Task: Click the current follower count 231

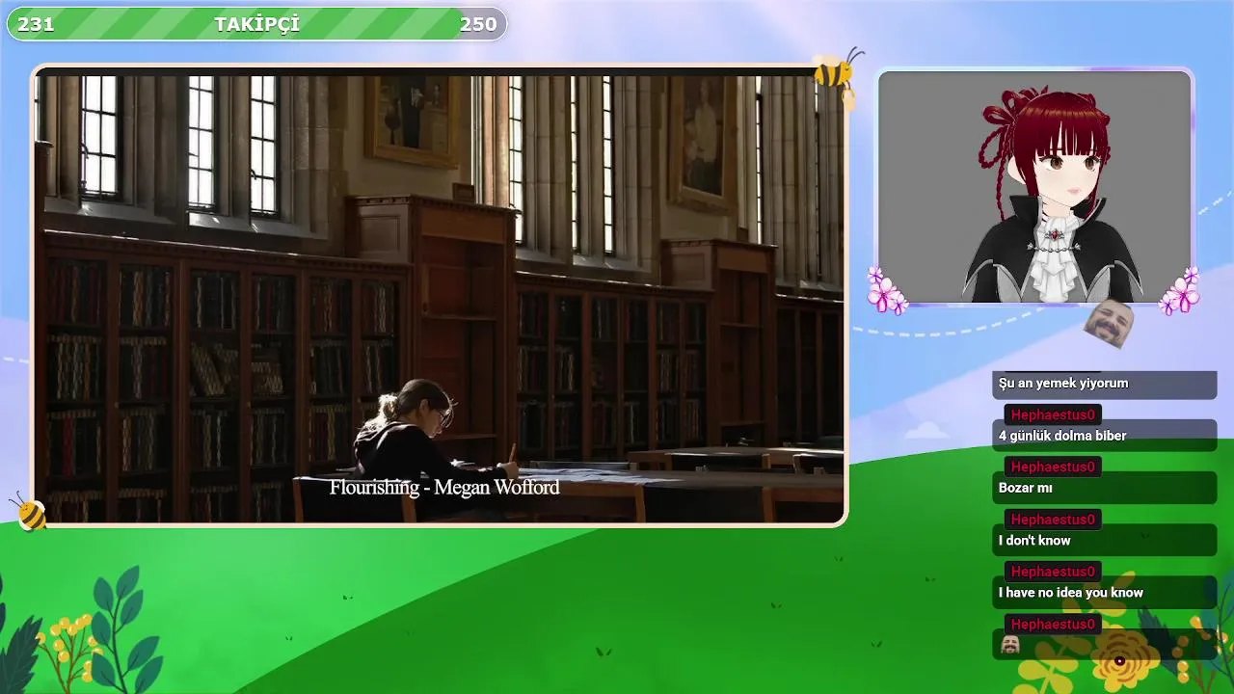Action: (36, 24)
